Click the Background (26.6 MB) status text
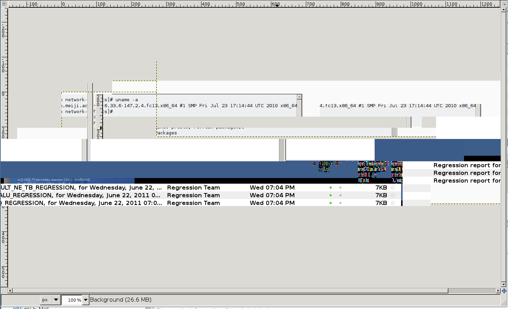The width and height of the screenshot is (508, 309). [x=120, y=300]
